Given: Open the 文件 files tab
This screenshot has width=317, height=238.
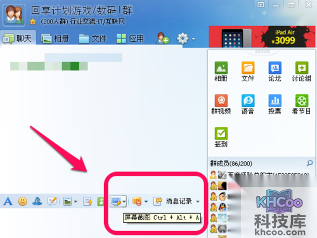Looking at the screenshot, I should 93,39.
